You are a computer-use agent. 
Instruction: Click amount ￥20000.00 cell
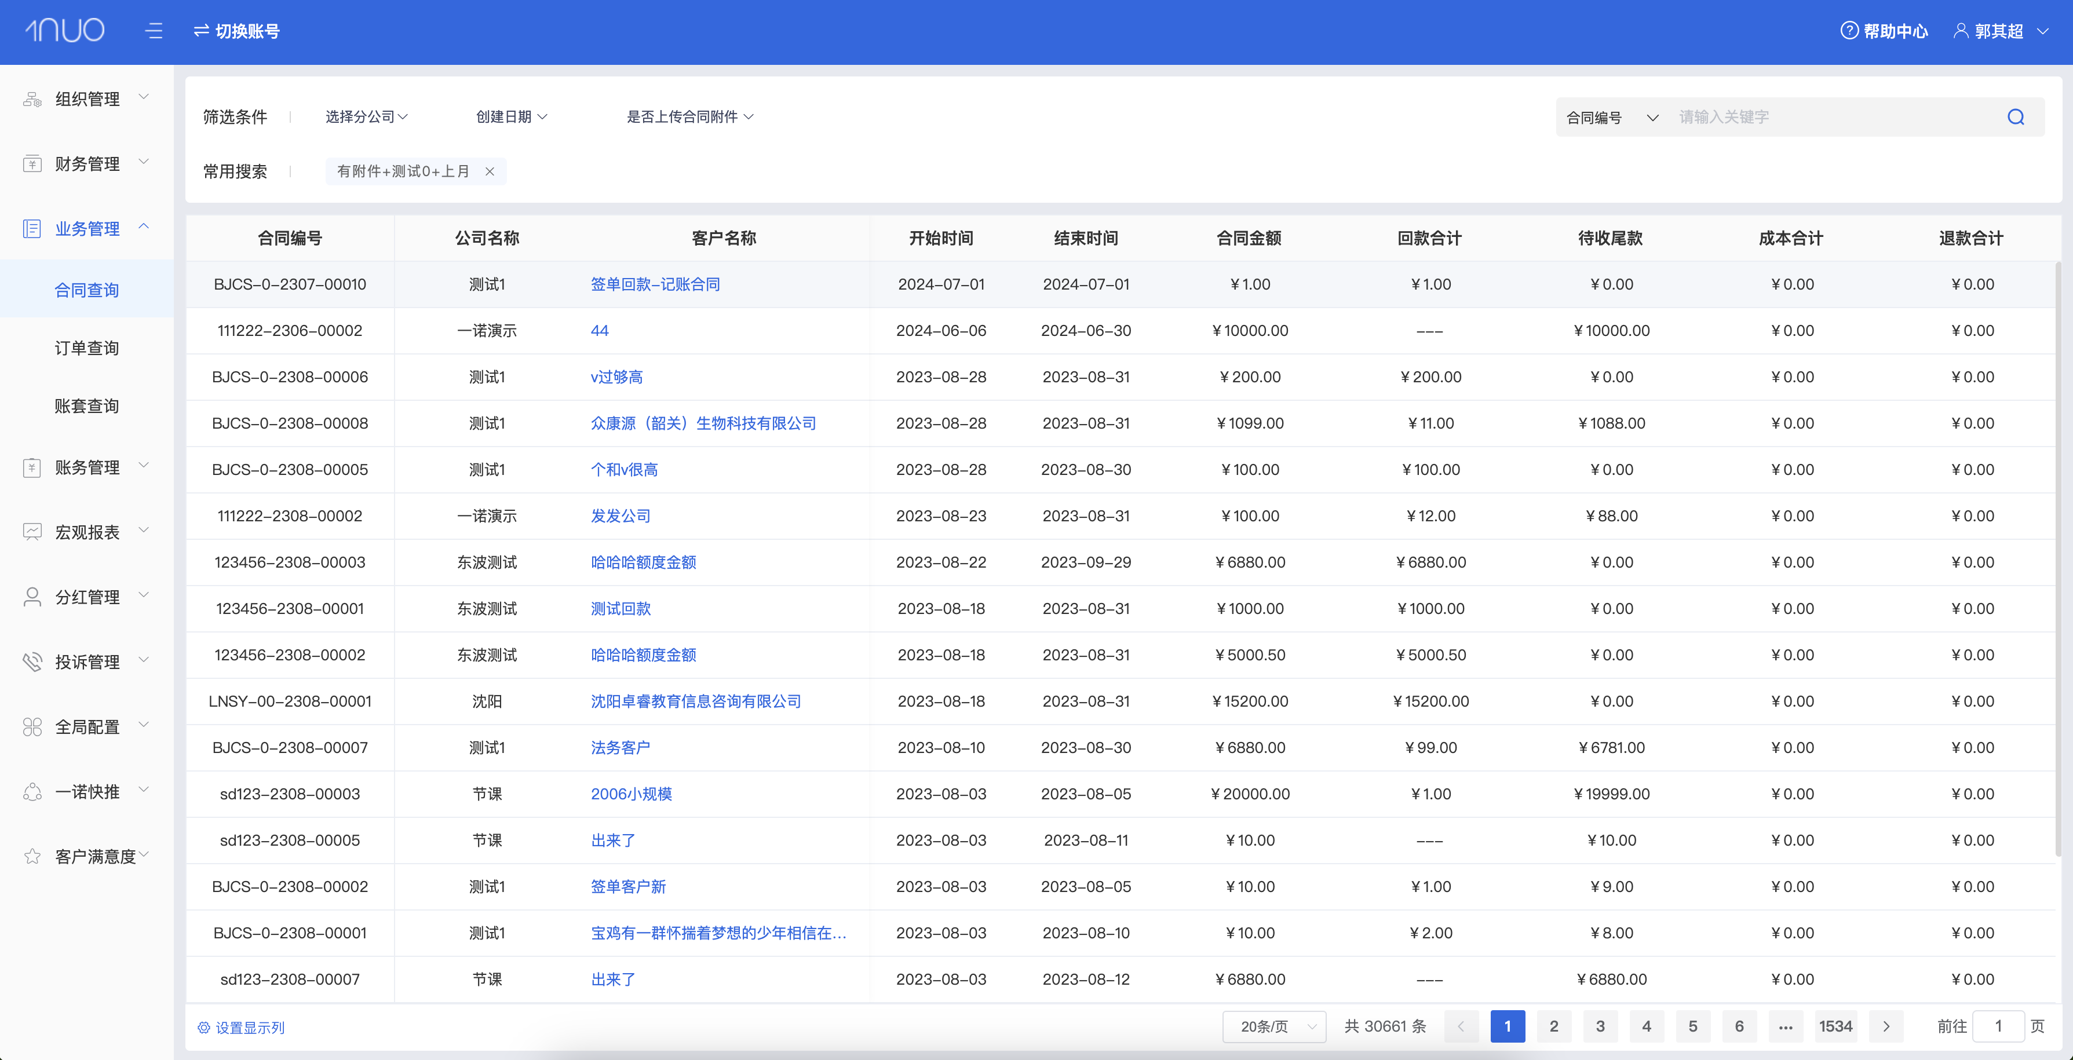(x=1250, y=794)
